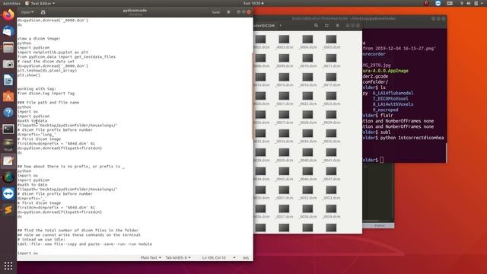Viewport: 487px width, 274px height.
Task: Select file _0015.dcm in Files
Action: (284, 80)
